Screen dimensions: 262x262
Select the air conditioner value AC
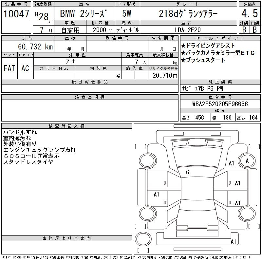25,68
